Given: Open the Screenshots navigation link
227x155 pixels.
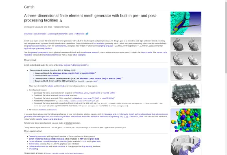Looking at the screenshot, I should tap(62, 34).
